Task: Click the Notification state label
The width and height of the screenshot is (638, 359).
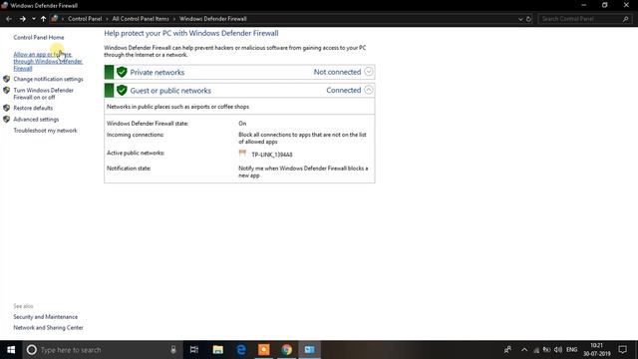Action: pos(129,169)
